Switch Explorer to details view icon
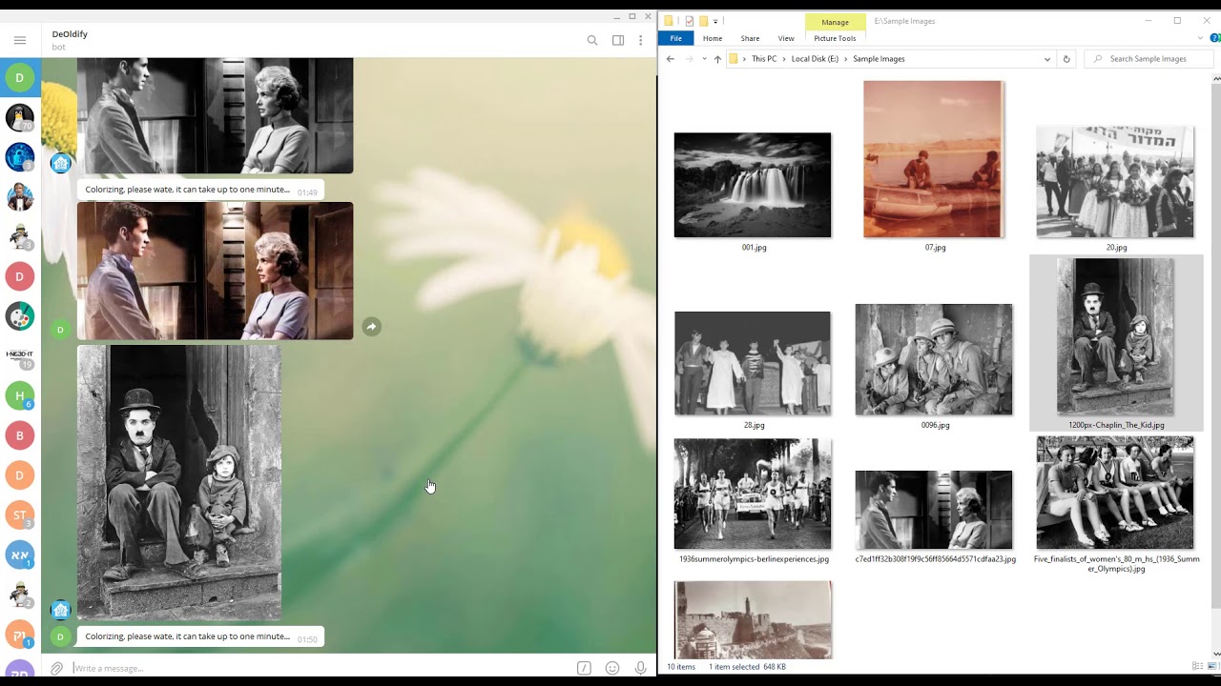The height and width of the screenshot is (686, 1221). pyautogui.click(x=1198, y=666)
